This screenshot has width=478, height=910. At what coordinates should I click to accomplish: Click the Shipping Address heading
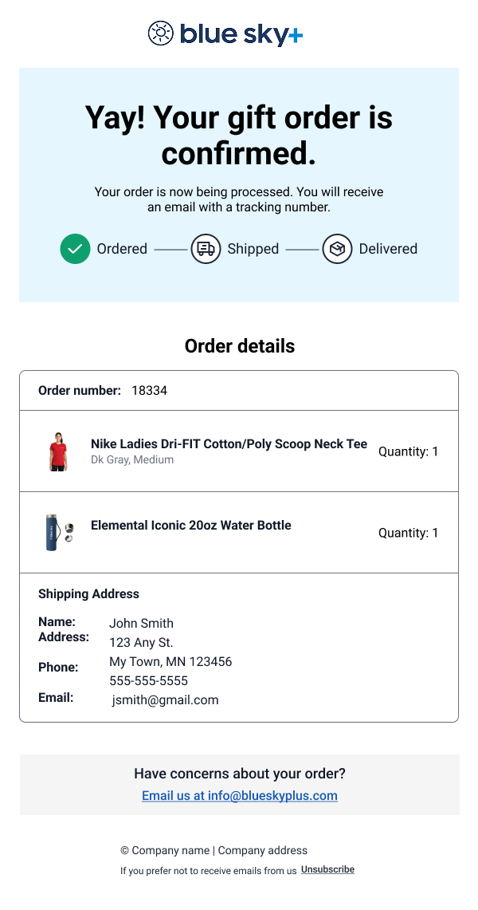coord(88,594)
